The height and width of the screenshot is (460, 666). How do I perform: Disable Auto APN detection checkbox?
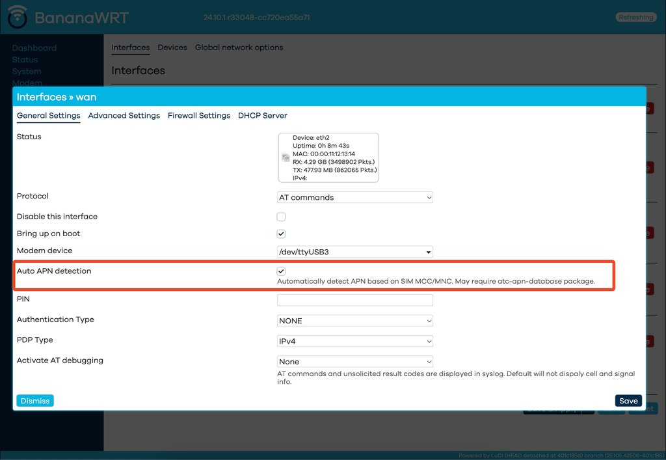(x=281, y=271)
